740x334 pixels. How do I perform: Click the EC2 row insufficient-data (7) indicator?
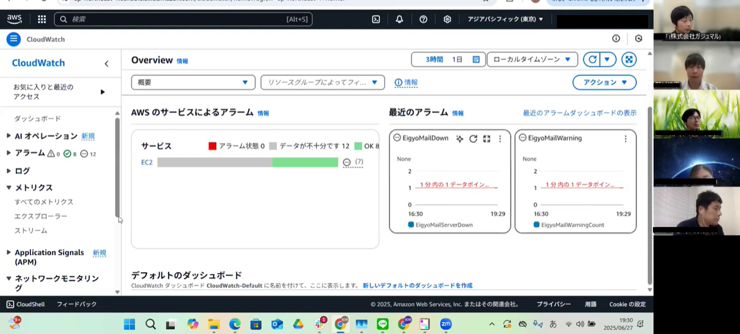point(353,162)
